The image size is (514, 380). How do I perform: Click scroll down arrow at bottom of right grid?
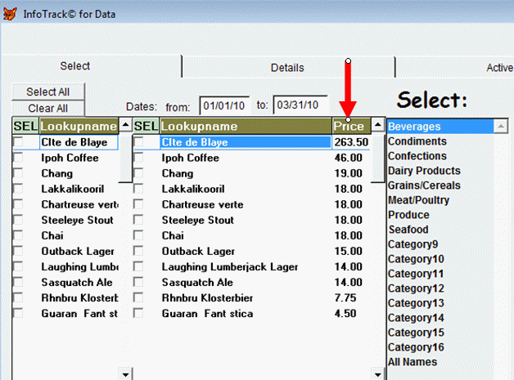(x=377, y=374)
